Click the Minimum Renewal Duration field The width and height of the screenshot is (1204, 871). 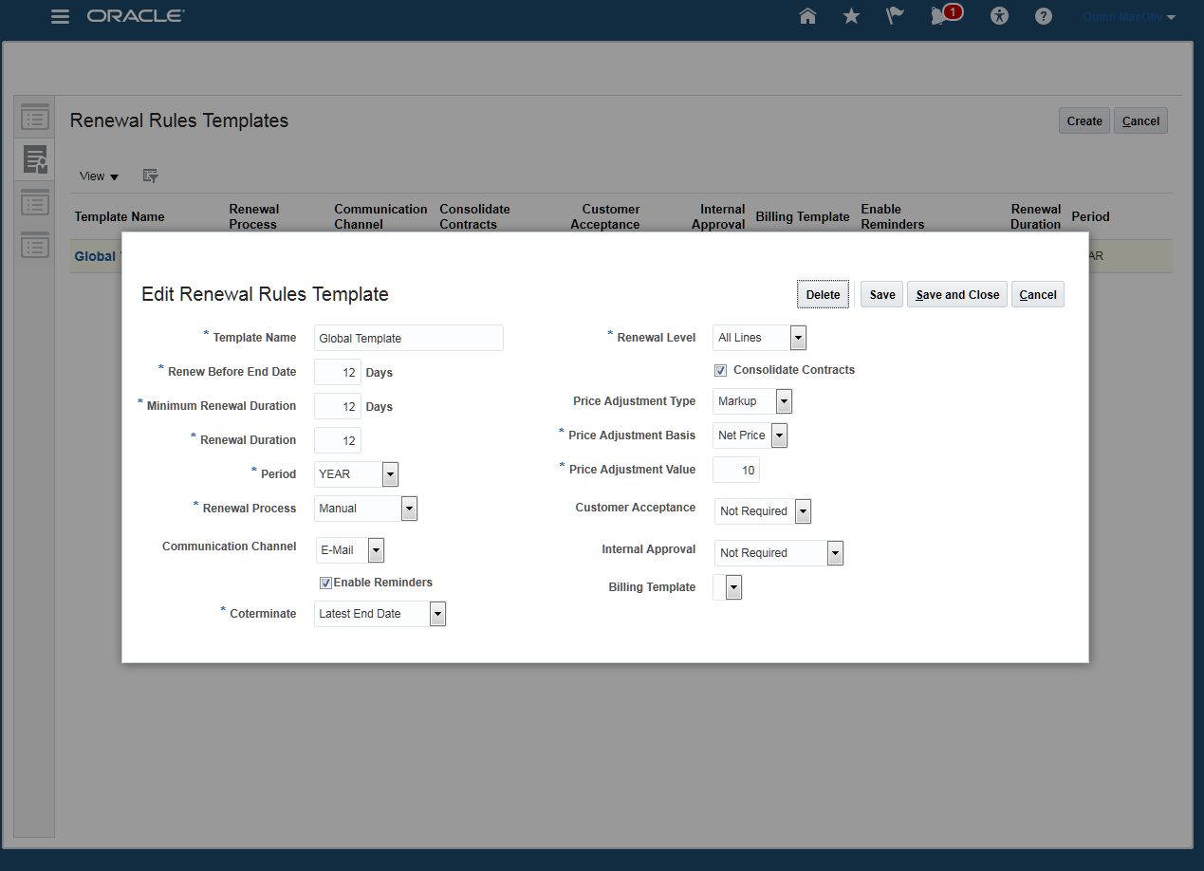point(338,406)
